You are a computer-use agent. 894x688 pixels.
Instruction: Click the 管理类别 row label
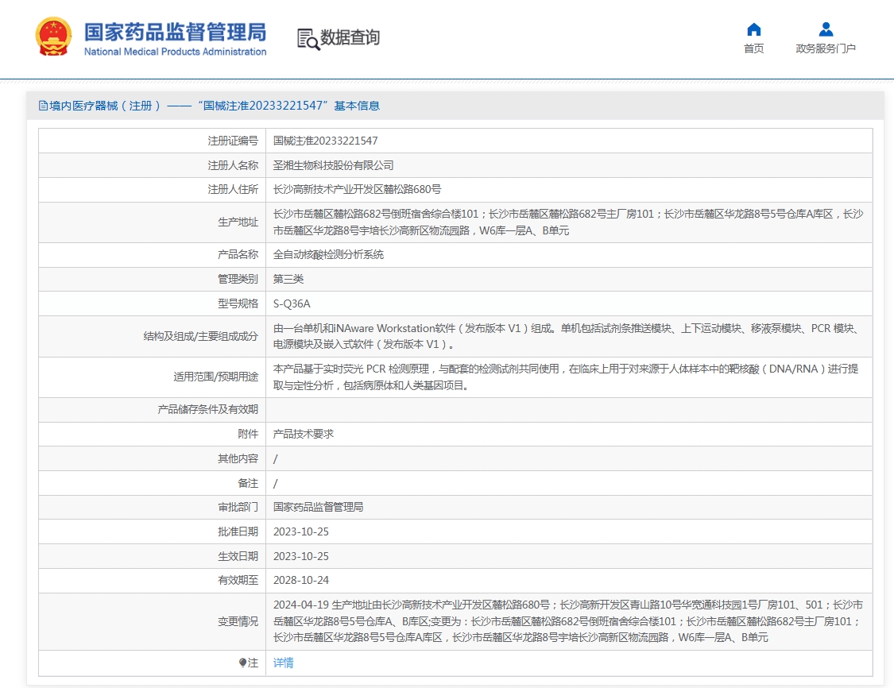(238, 279)
